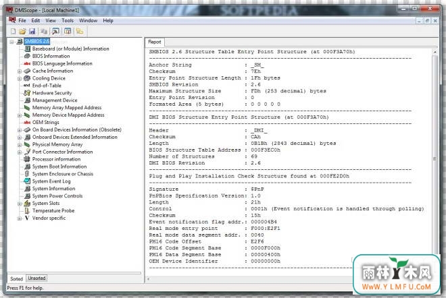Select Management Device tree item
The width and height of the screenshot is (446, 298).
coord(55,100)
